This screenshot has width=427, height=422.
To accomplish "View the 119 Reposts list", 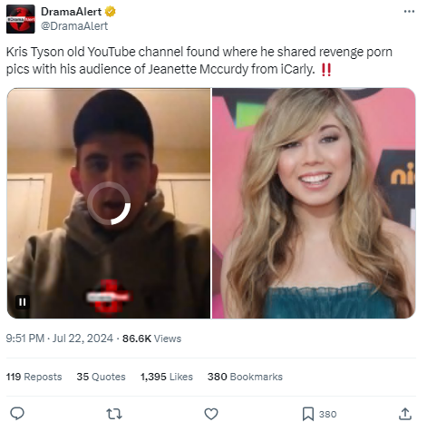I will (34, 377).
